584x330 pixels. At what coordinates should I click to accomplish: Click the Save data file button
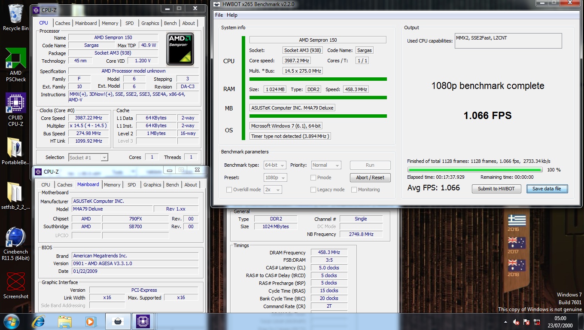[x=547, y=189]
